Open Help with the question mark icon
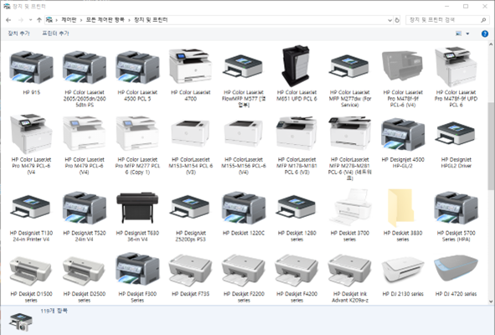The height and width of the screenshot is (335, 495). point(485,33)
